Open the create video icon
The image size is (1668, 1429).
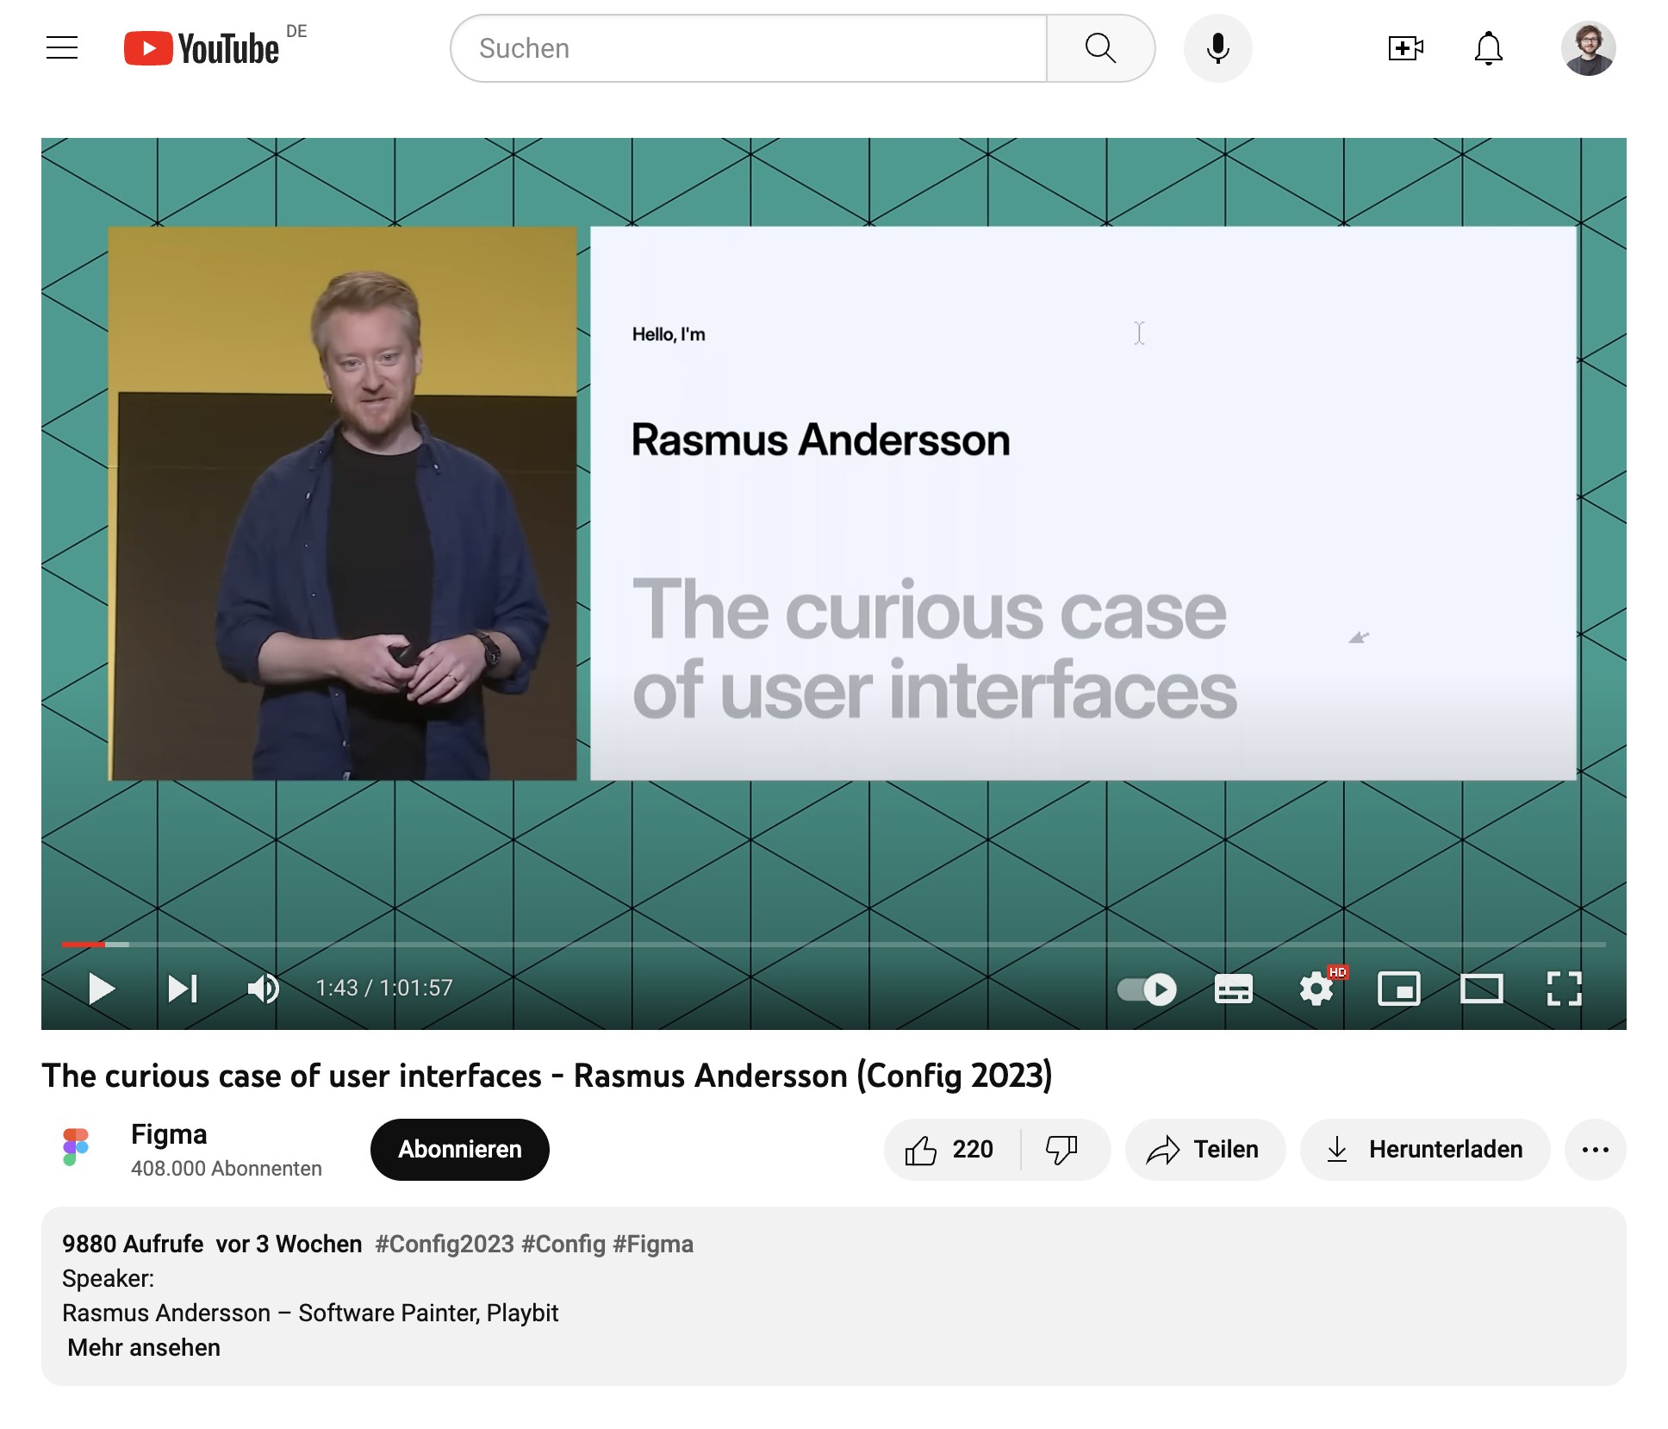pyautogui.click(x=1405, y=48)
